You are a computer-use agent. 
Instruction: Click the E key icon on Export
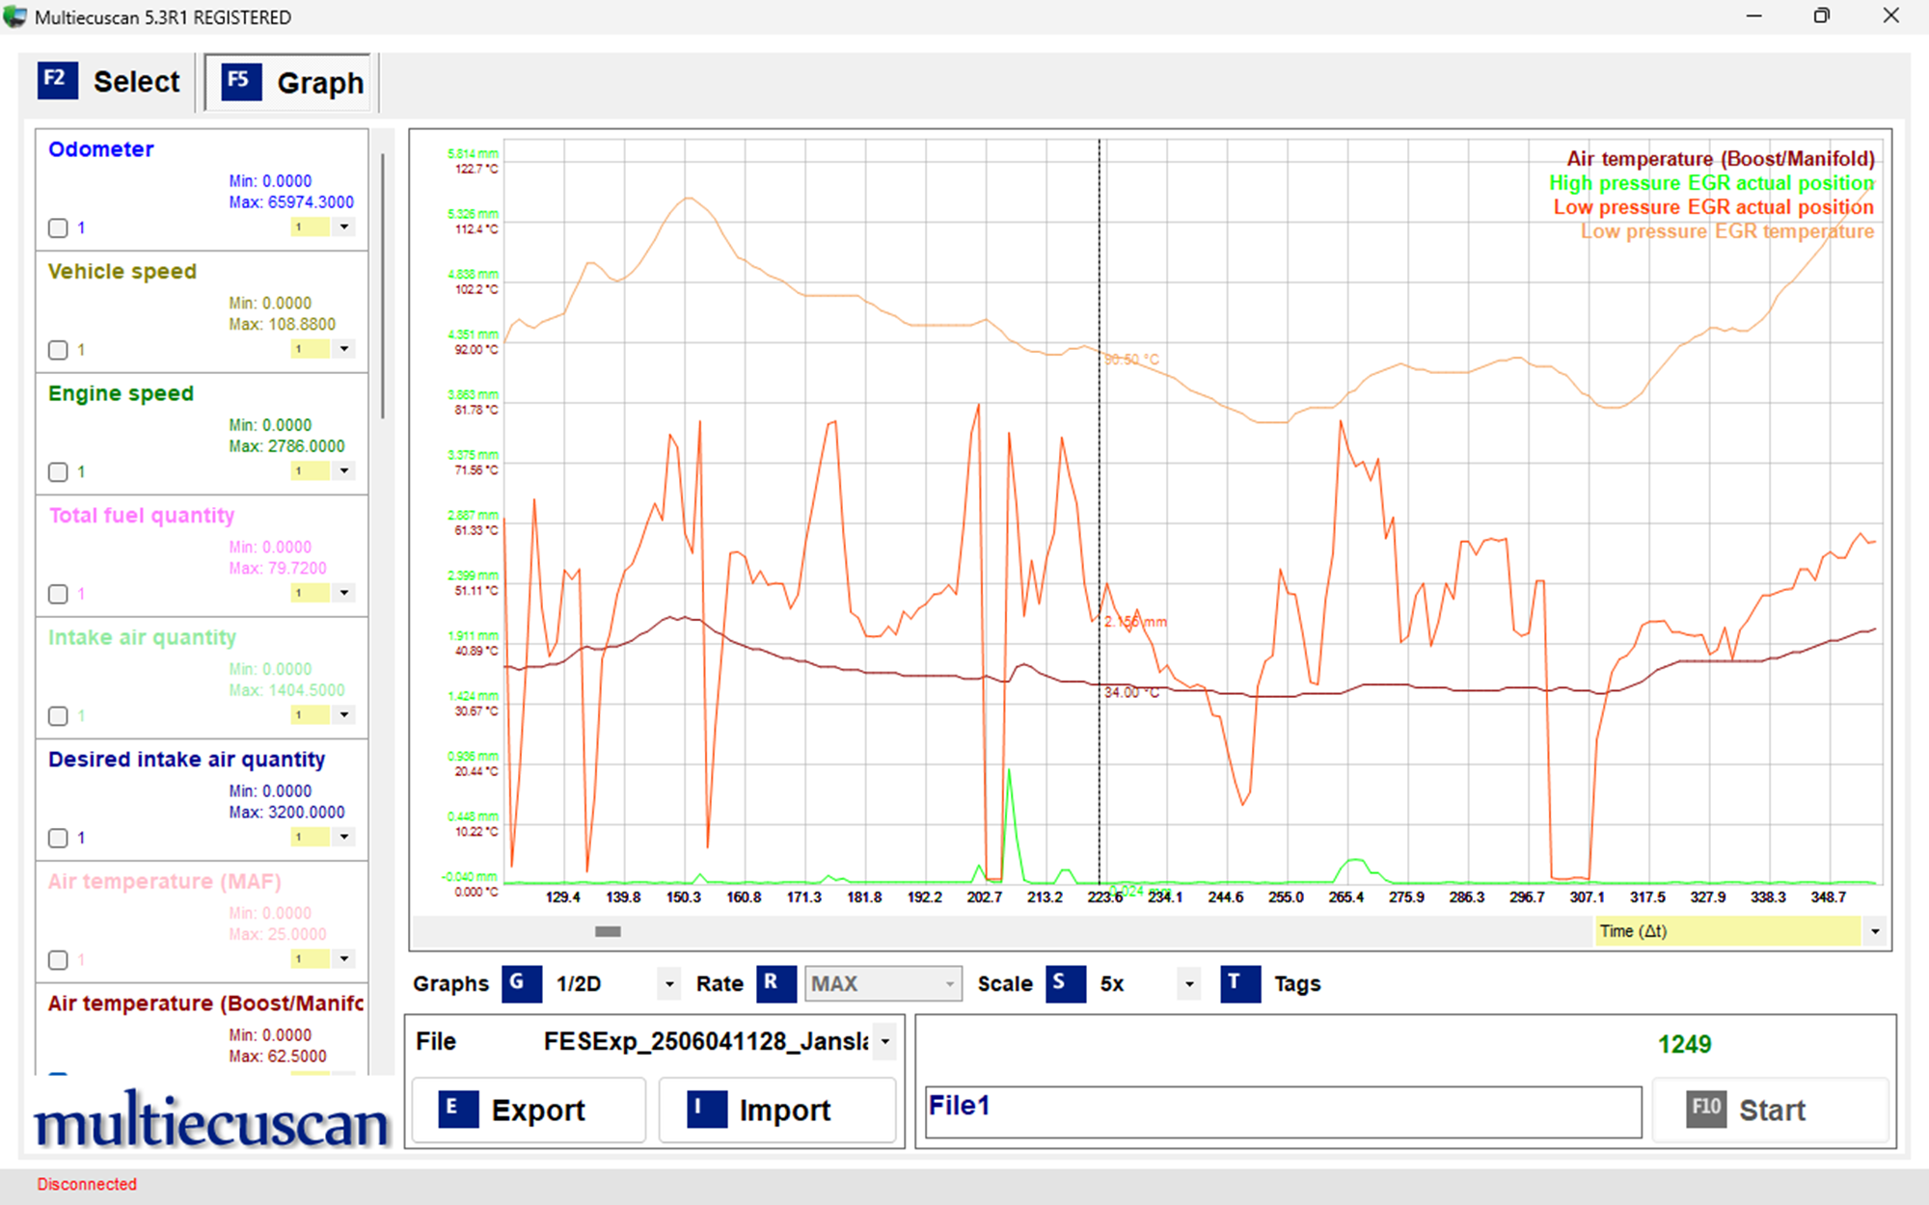point(457,1109)
